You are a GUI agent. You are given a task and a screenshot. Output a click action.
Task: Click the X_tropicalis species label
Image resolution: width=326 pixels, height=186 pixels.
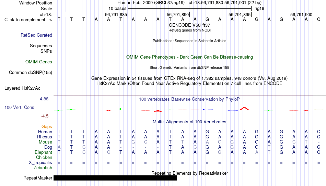click(x=40, y=163)
